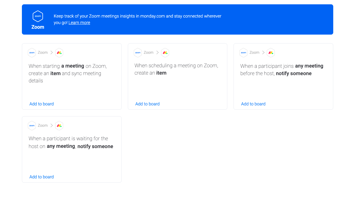Click the chevron on the scheduling recipe card
Screen dimensions: 360x197
(157, 52)
